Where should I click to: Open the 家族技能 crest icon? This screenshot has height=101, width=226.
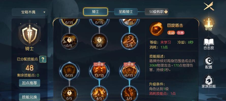[209, 82]
